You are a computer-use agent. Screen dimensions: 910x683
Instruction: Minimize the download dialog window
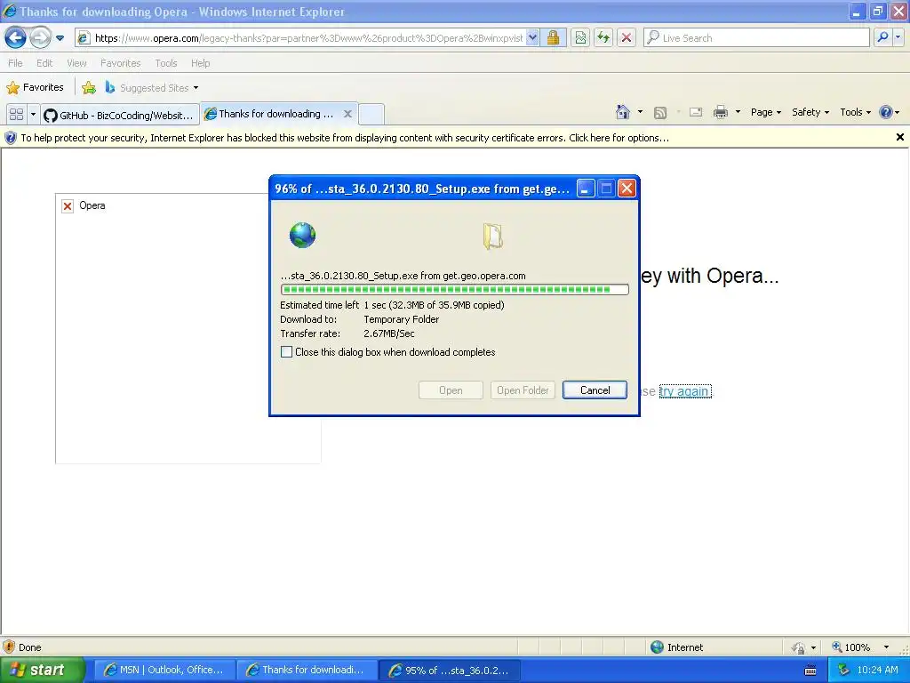click(585, 189)
